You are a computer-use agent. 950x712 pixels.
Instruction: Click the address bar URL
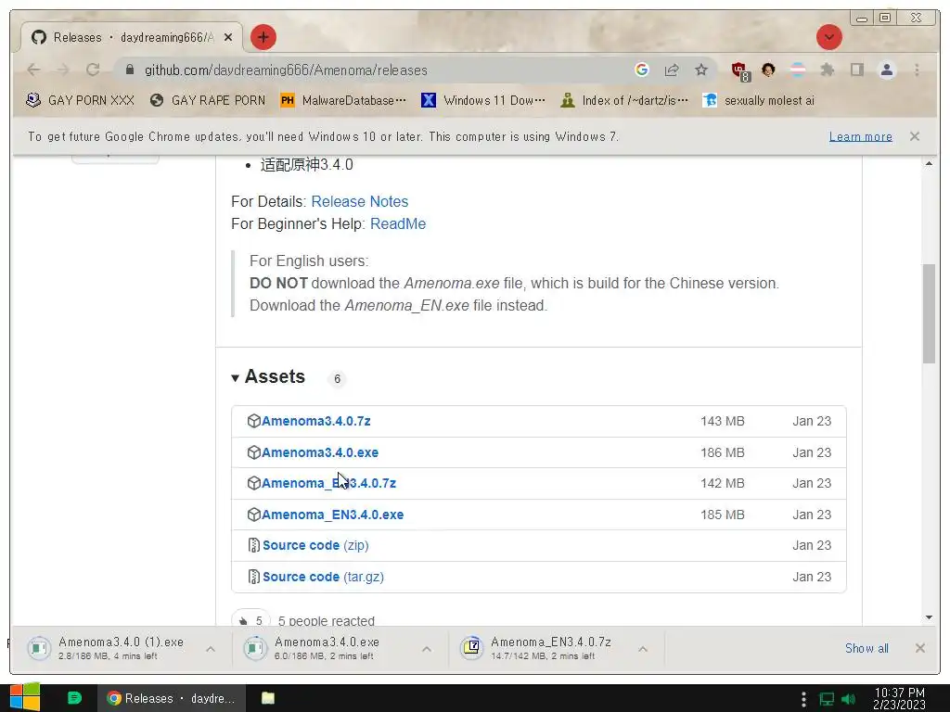click(x=286, y=70)
